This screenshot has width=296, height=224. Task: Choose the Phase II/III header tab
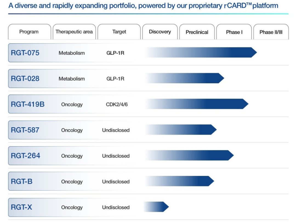pyautogui.click(x=271, y=32)
